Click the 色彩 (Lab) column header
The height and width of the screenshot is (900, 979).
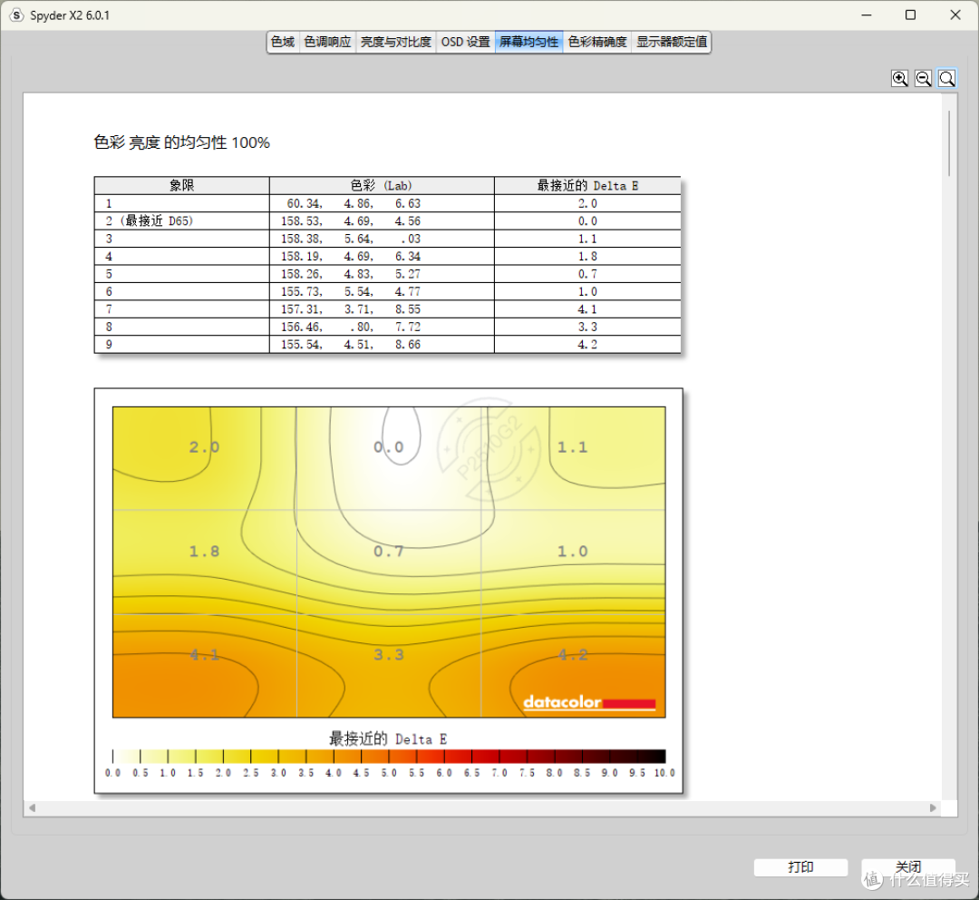tap(382, 186)
